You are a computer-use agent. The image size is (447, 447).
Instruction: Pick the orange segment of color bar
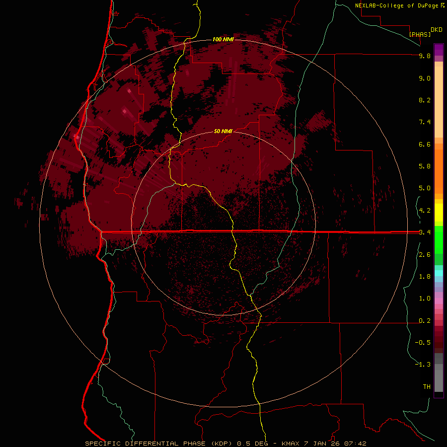click(x=439, y=171)
